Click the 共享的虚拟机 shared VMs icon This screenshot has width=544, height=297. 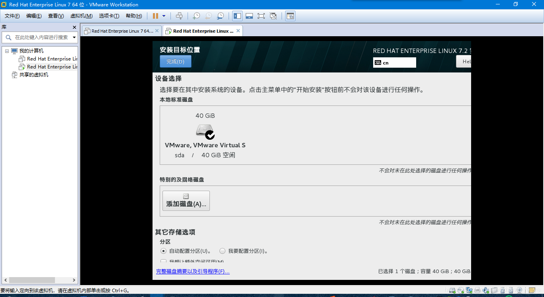(x=14, y=75)
